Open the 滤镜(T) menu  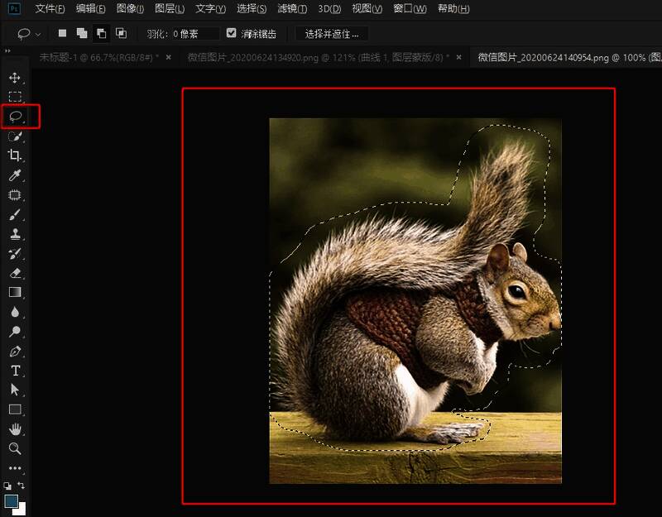click(290, 9)
